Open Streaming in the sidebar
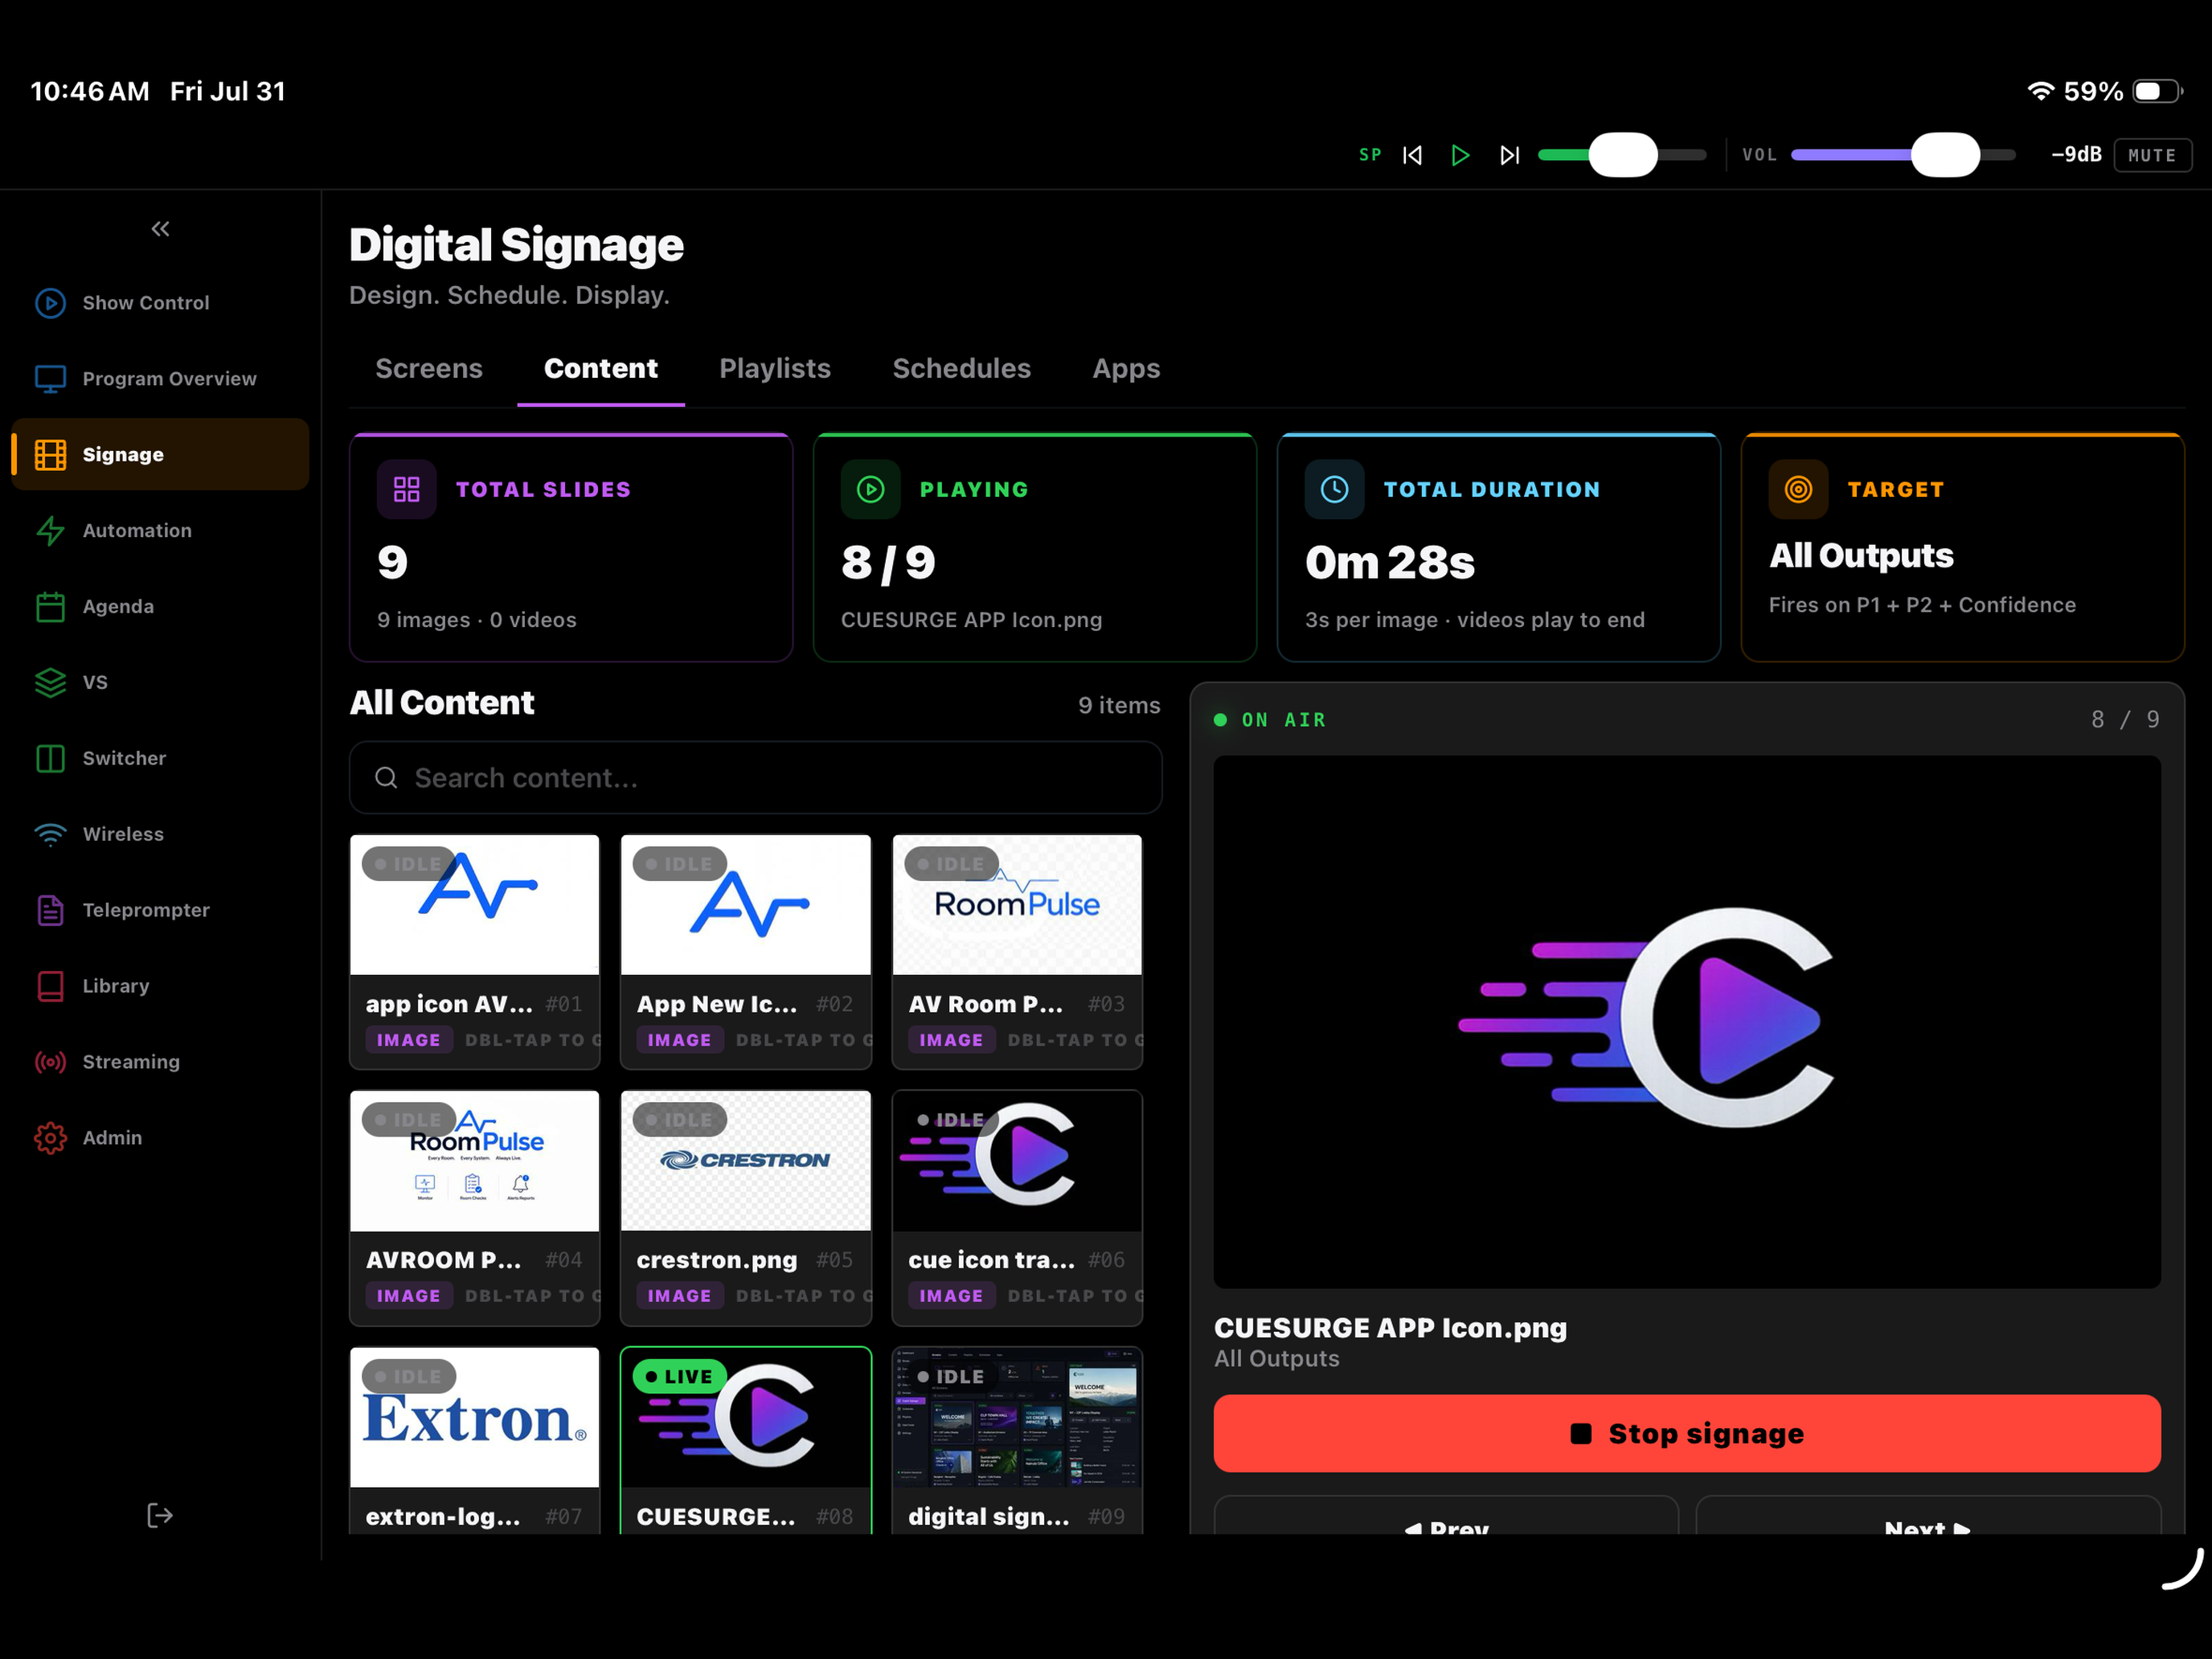 160,1062
